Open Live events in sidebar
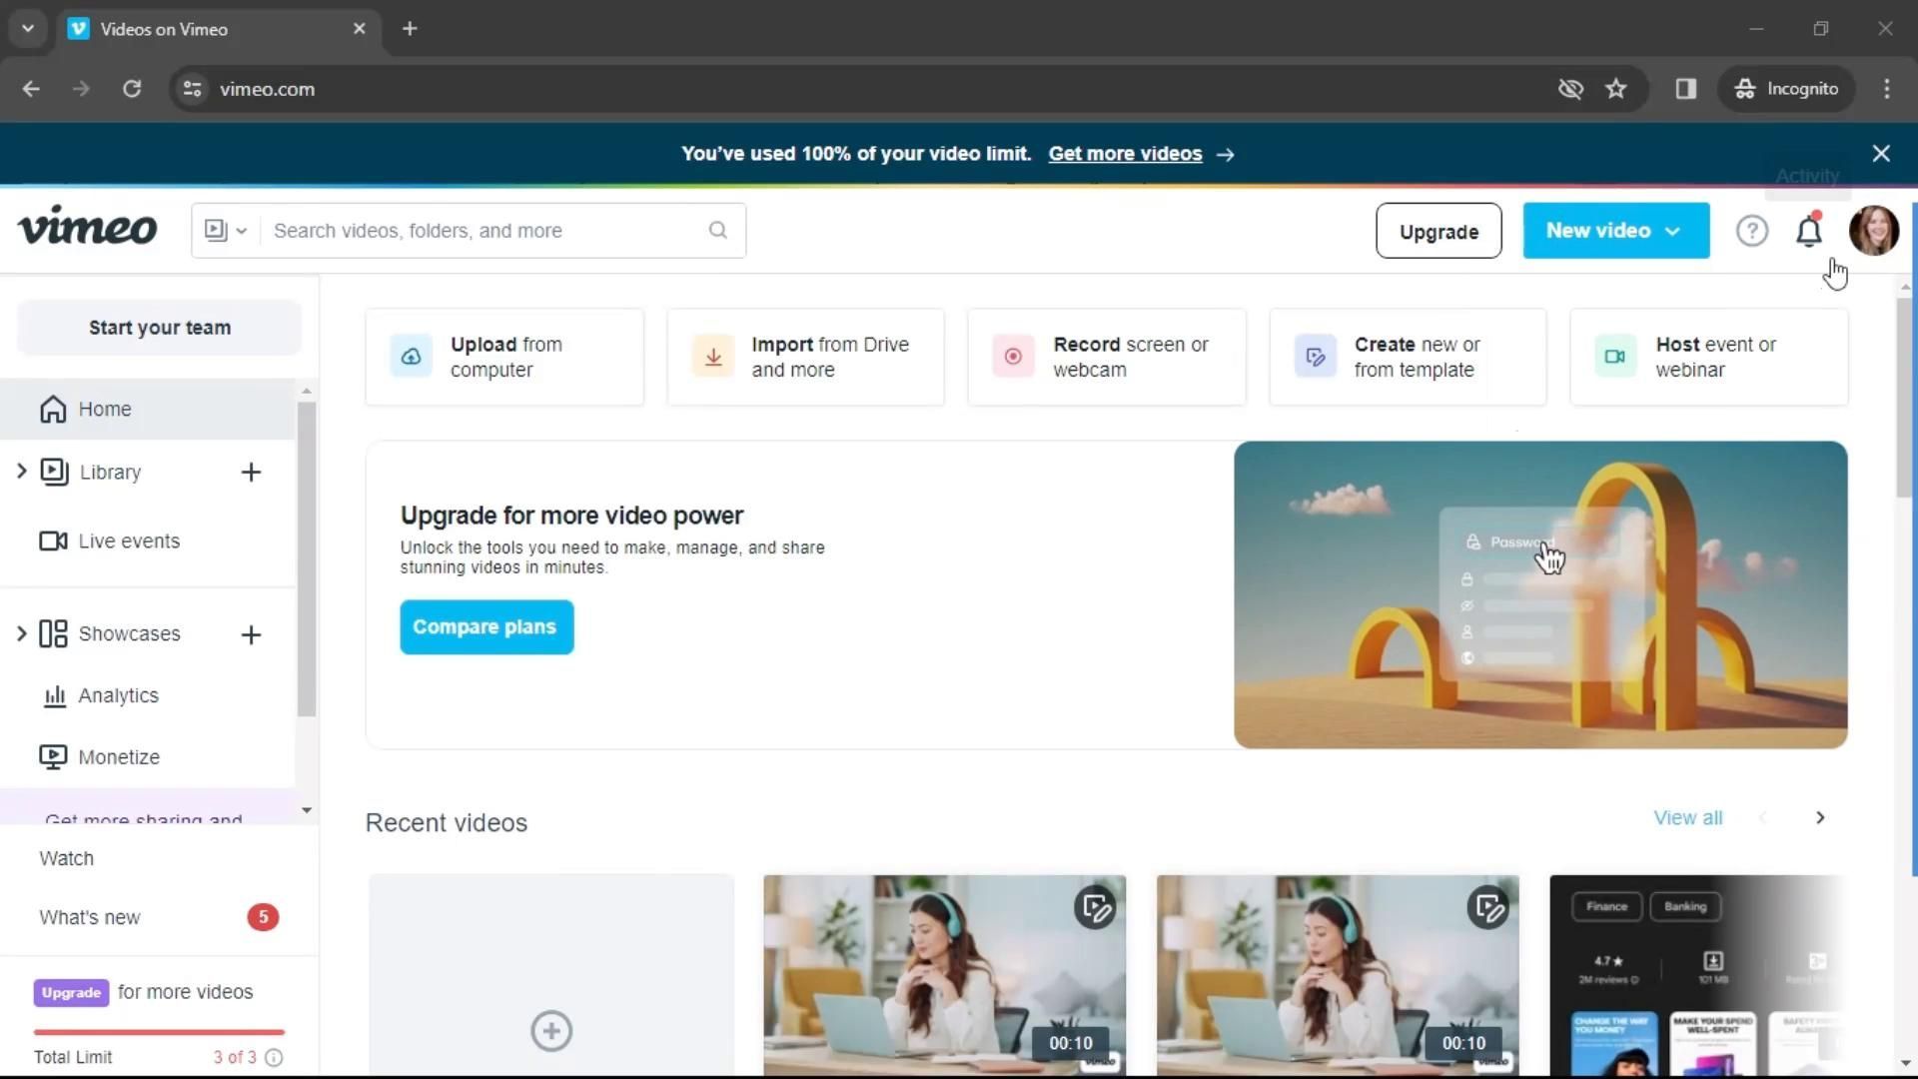This screenshot has height=1079, width=1918. point(129,540)
